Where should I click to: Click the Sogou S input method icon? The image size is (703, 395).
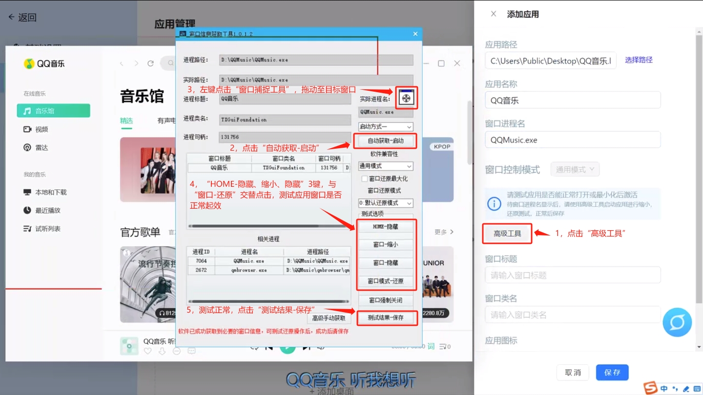pyautogui.click(x=650, y=388)
